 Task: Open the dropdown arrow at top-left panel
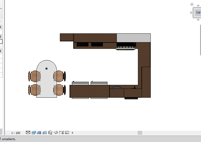(1, 9)
